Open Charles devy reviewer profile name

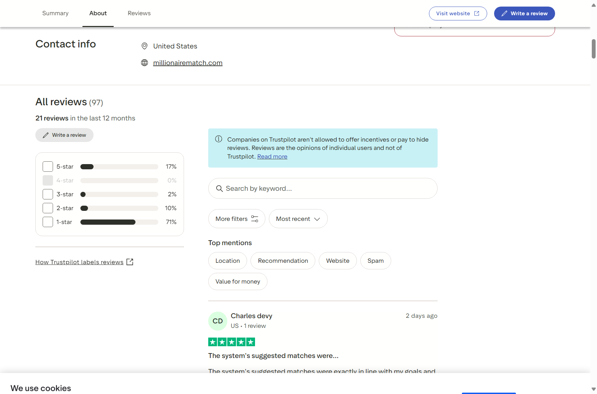(x=252, y=316)
